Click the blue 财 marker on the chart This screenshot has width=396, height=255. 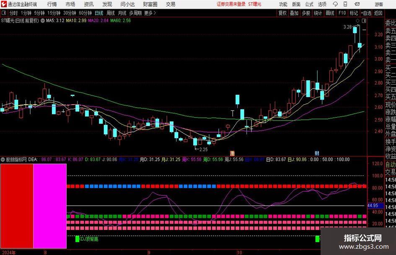(x=317, y=153)
